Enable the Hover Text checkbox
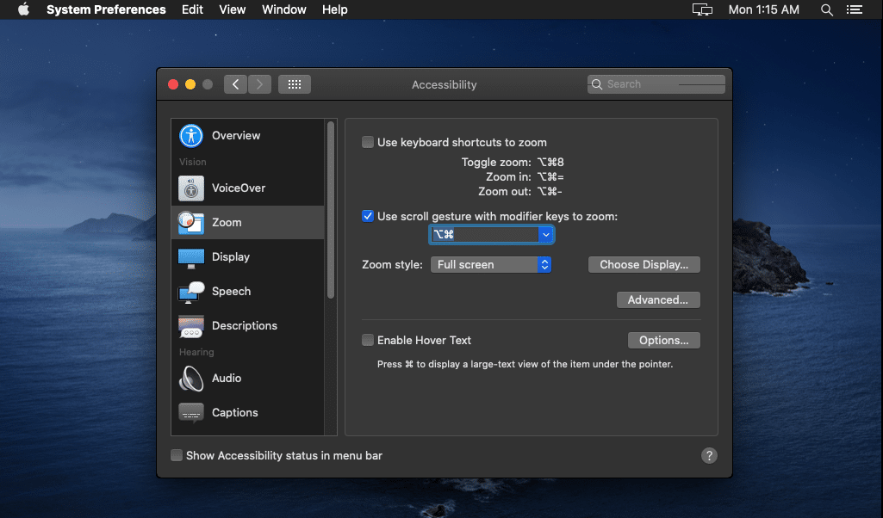This screenshot has height=518, width=883. (368, 341)
